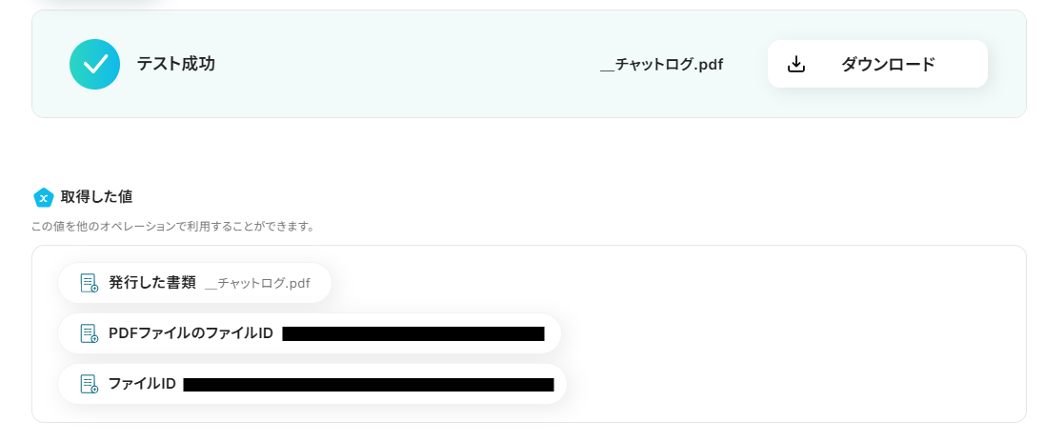This screenshot has width=1045, height=442.
Task: Click the redacted value in the bottom ファイルID chip
Action: coord(368,385)
